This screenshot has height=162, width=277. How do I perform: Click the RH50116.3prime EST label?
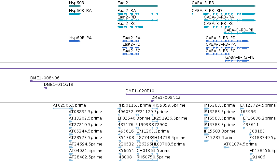[x=134, y=105]
